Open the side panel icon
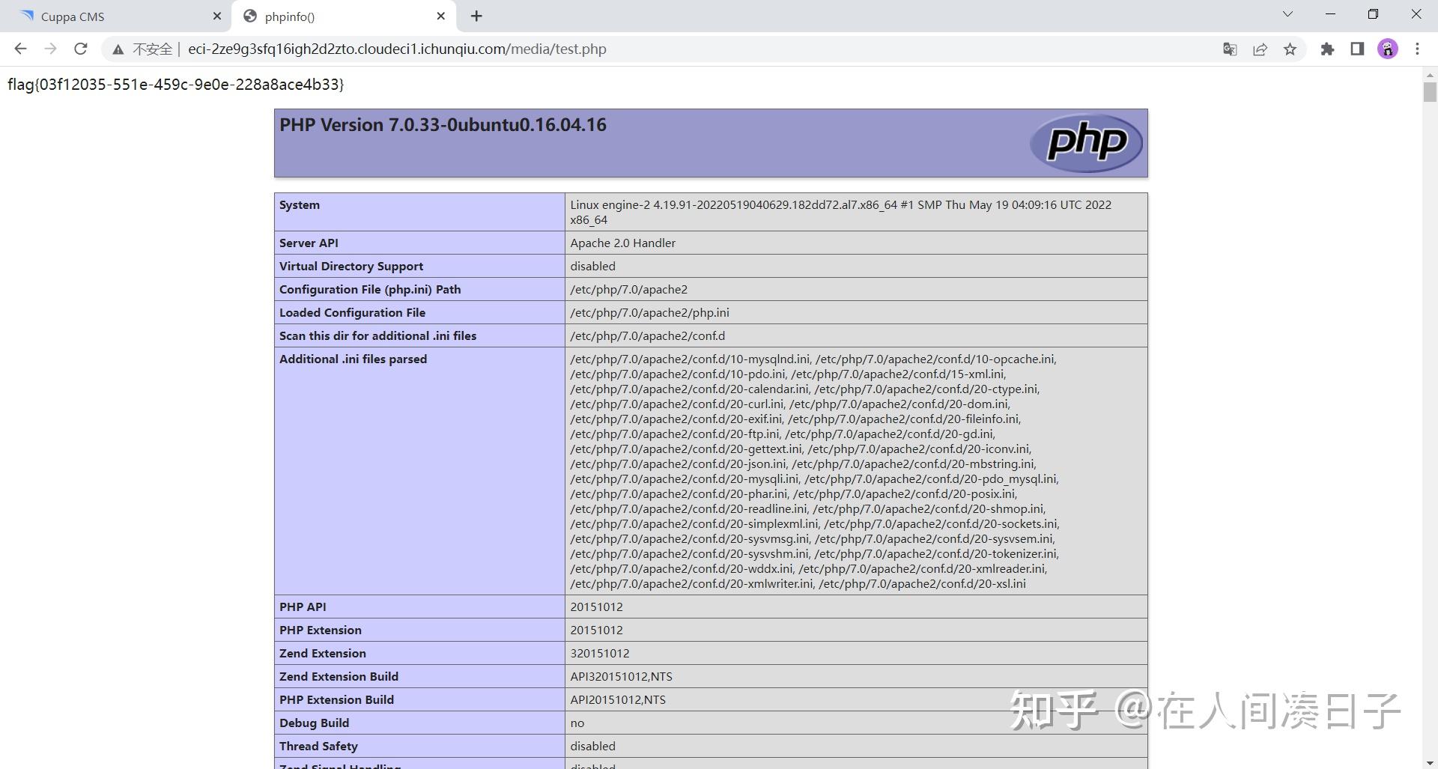Viewport: 1438px width, 769px height. [x=1357, y=49]
